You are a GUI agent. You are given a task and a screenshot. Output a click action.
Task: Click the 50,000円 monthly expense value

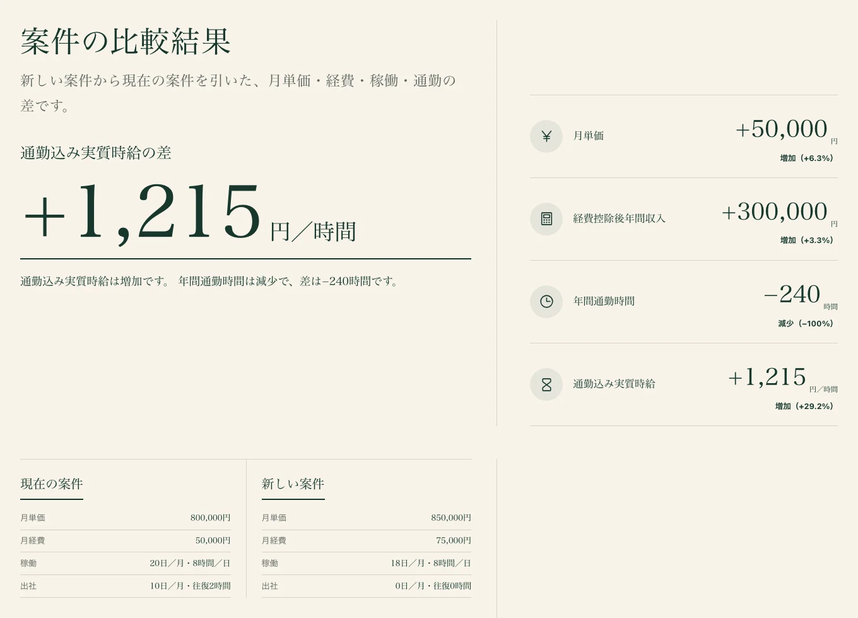click(213, 540)
